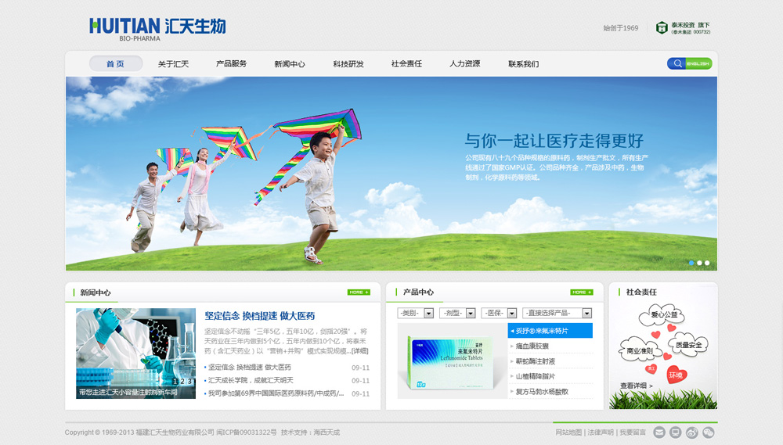Select the first banner slide dot
This screenshot has height=445, width=783.
point(691,263)
